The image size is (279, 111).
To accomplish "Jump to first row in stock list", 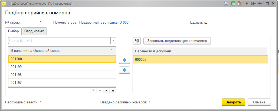I will click(93, 90).
